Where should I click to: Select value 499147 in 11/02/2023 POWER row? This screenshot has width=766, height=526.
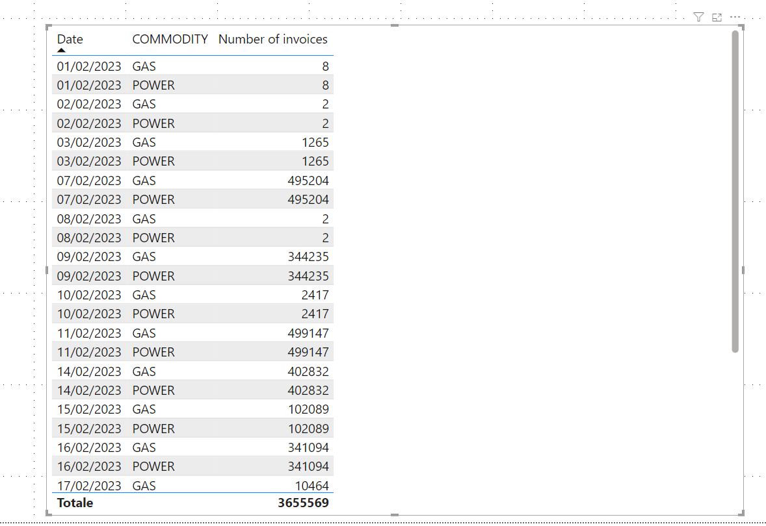[308, 353]
